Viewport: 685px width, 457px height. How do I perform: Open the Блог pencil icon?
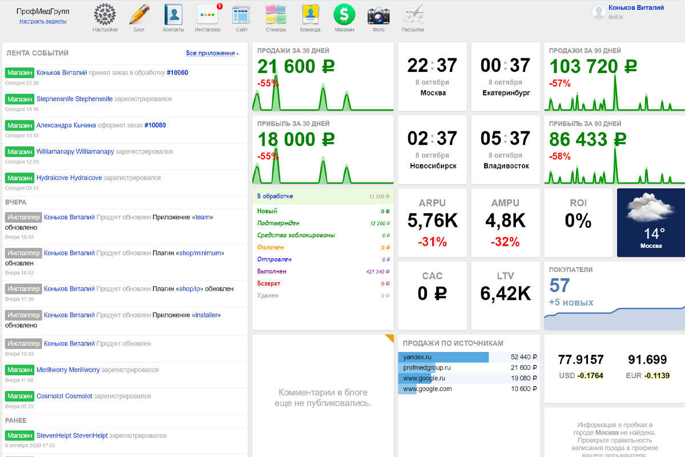139,15
